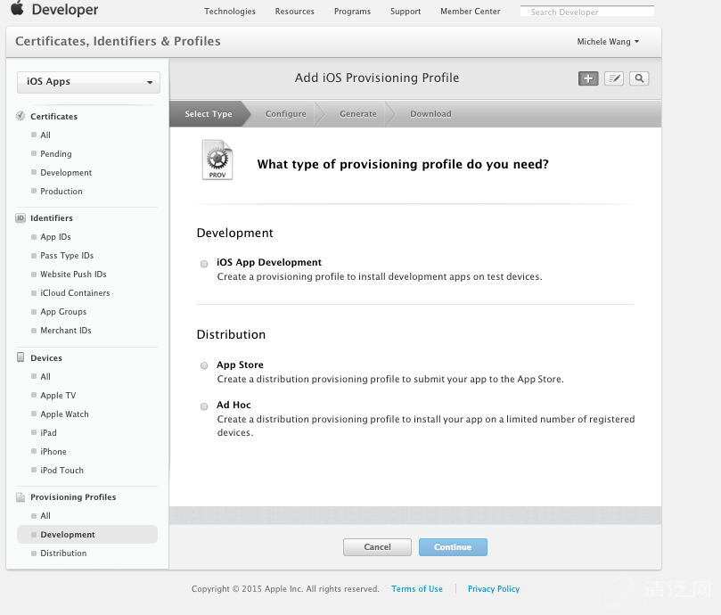Click the Provisioning Profiles section icon

20,496
